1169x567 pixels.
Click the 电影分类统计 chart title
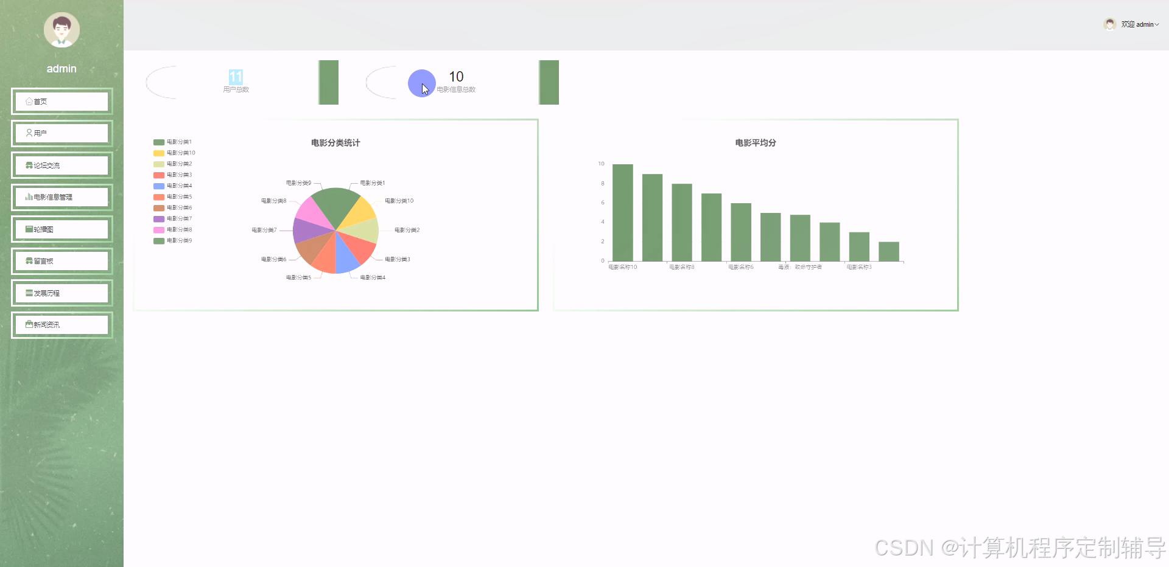tap(335, 143)
